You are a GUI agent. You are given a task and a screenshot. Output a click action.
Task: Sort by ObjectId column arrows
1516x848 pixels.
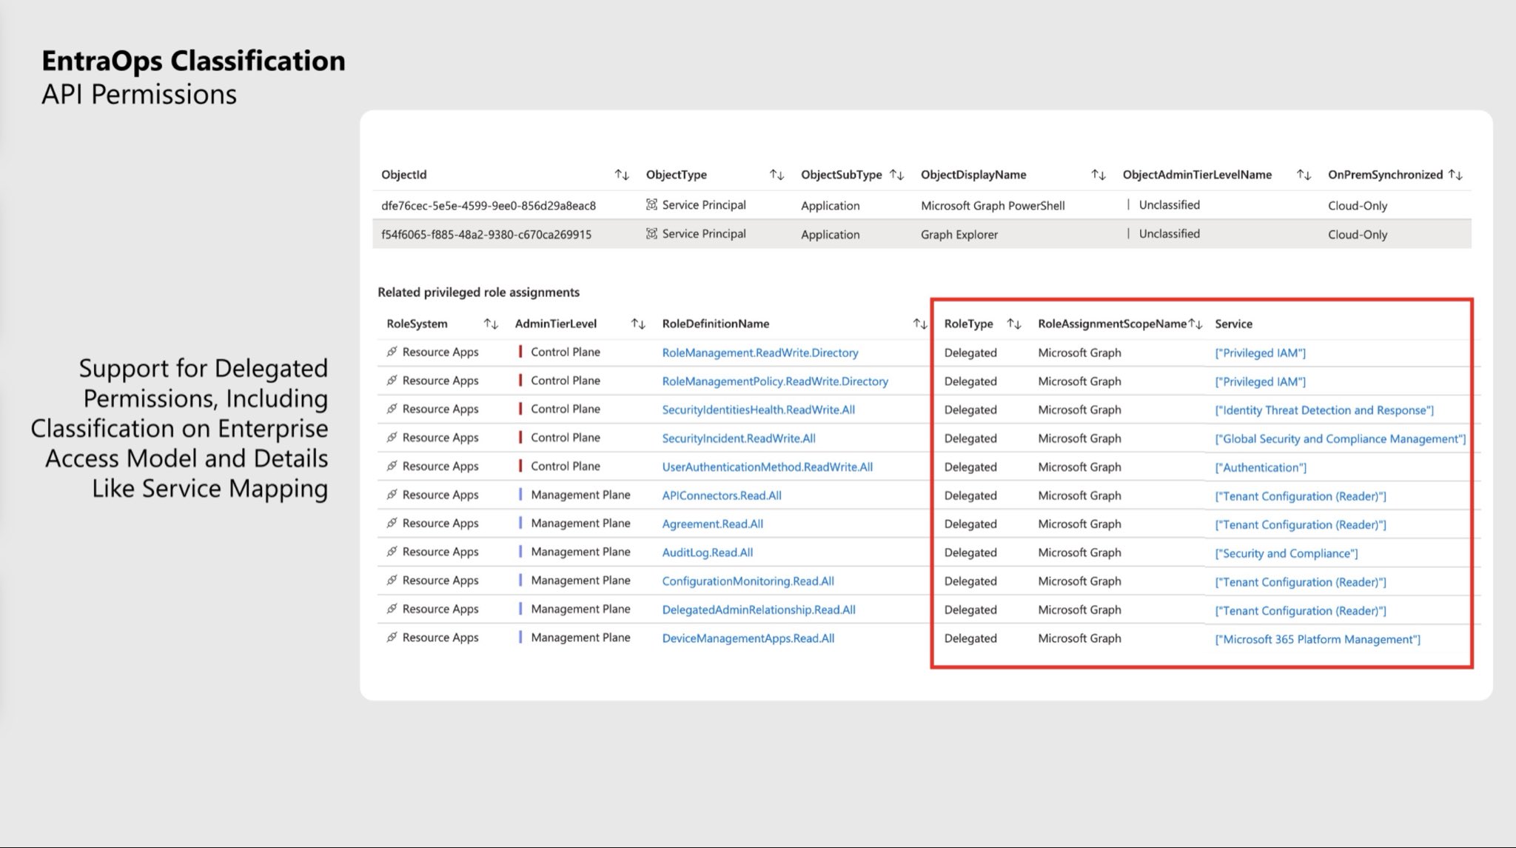click(x=622, y=175)
